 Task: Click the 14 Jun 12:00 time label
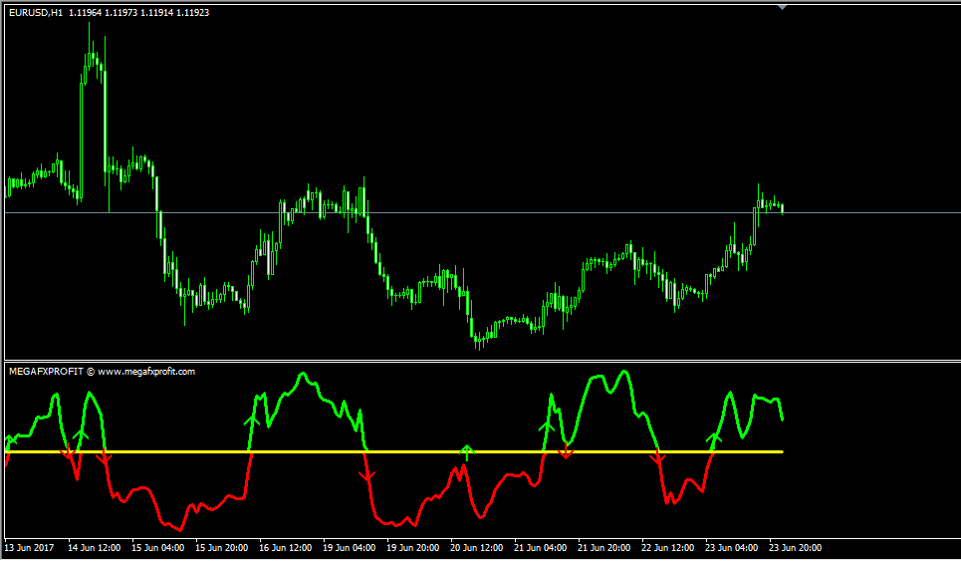click(x=96, y=547)
